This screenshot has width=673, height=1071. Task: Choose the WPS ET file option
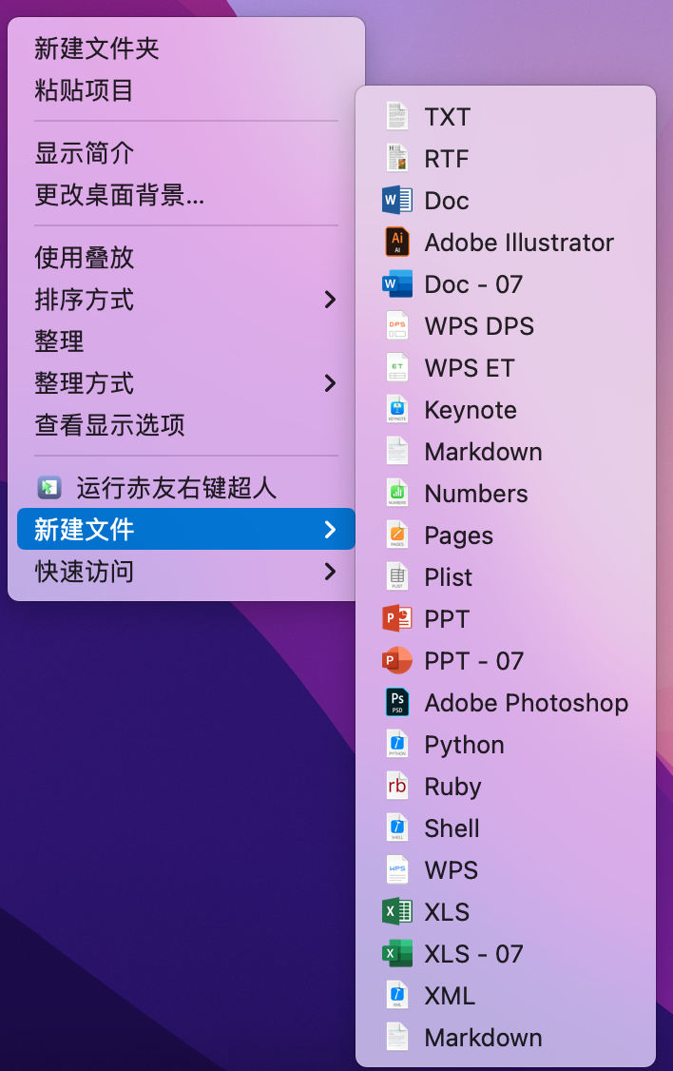click(469, 368)
